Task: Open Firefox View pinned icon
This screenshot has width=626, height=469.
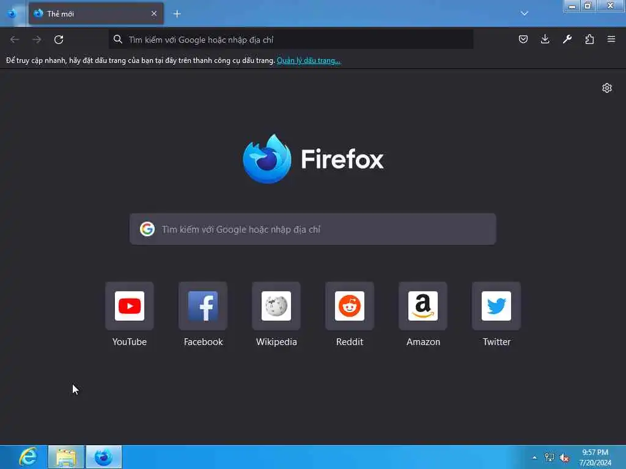Action: click(x=12, y=13)
